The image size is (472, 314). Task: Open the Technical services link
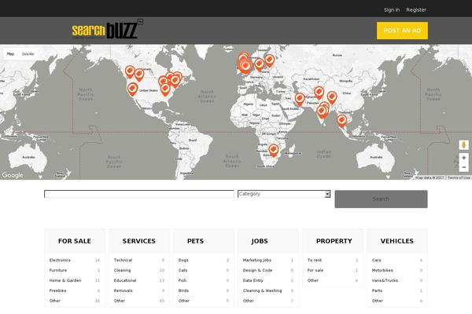123,260
